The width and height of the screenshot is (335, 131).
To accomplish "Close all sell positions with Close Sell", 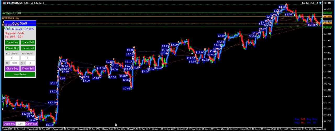I will click(x=28, y=68).
